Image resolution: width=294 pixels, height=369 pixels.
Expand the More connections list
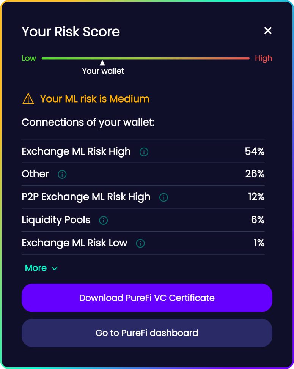pos(41,268)
